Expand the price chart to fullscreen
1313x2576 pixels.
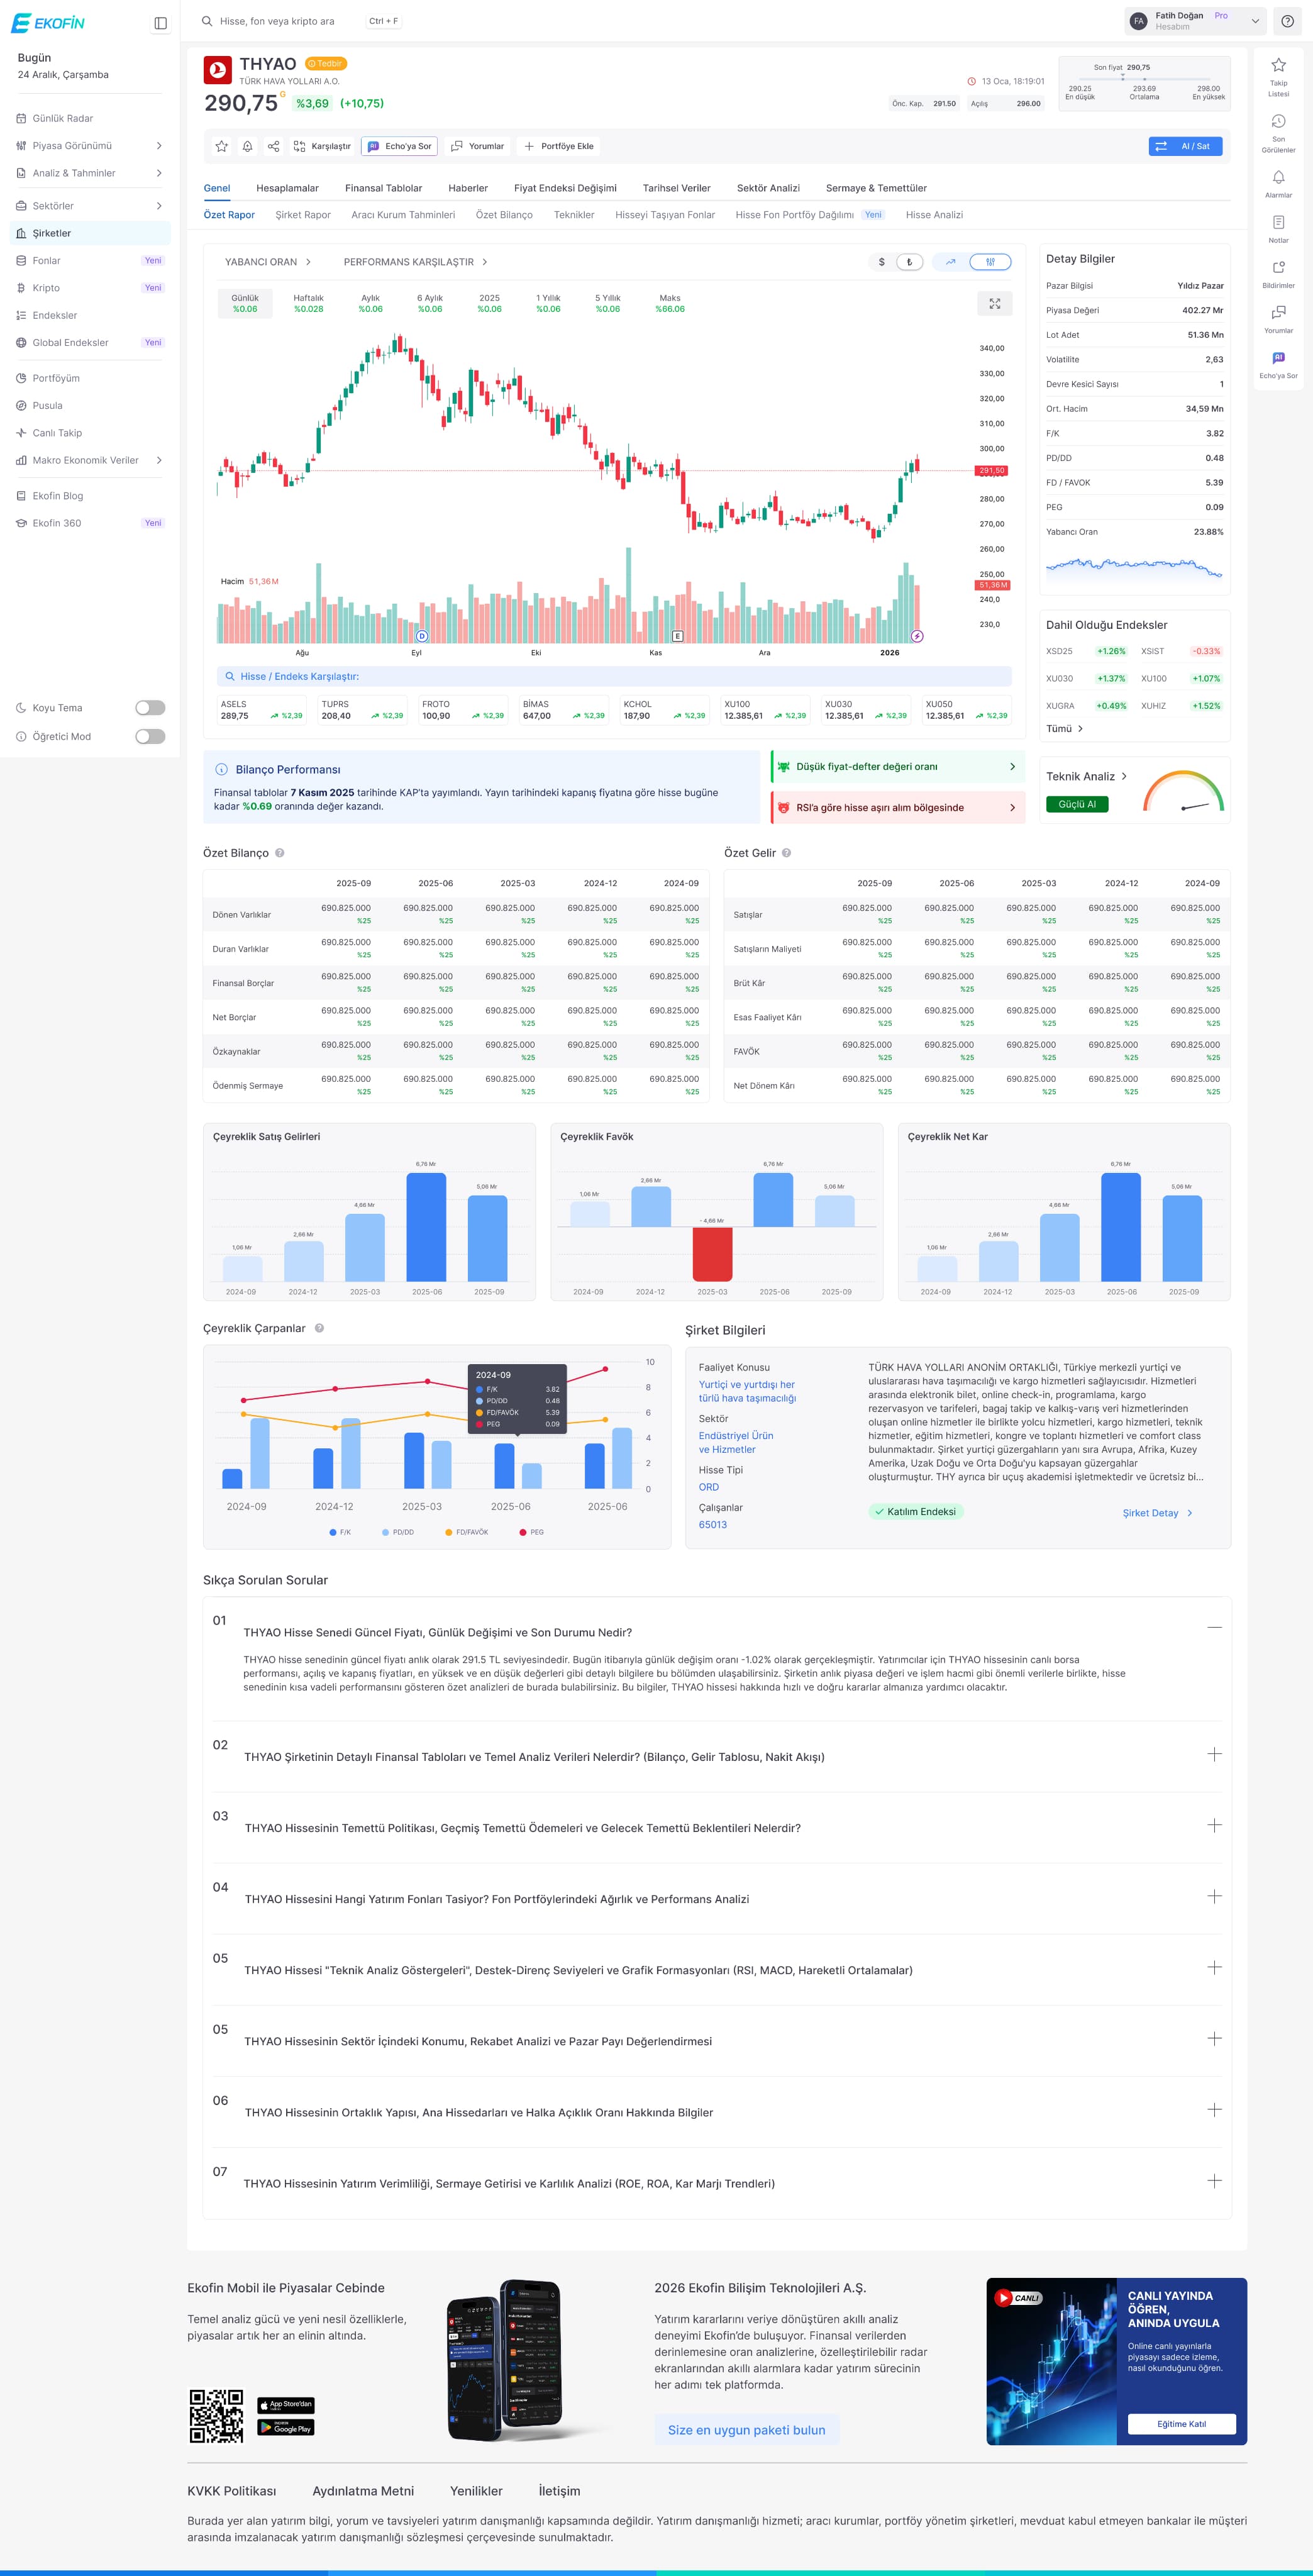pyautogui.click(x=994, y=304)
